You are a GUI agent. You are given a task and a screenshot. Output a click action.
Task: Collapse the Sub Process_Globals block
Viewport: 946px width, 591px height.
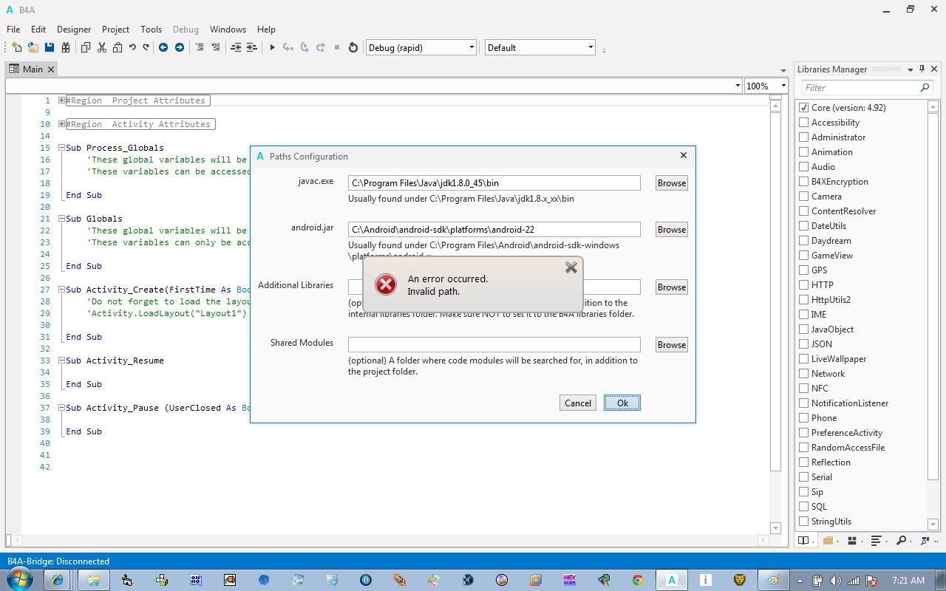(62, 148)
